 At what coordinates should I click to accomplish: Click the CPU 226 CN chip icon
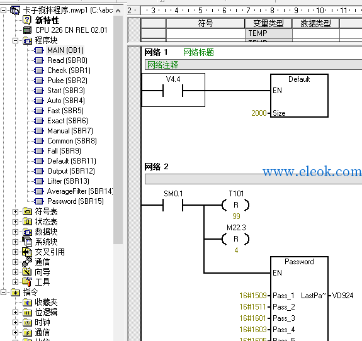click(x=28, y=30)
